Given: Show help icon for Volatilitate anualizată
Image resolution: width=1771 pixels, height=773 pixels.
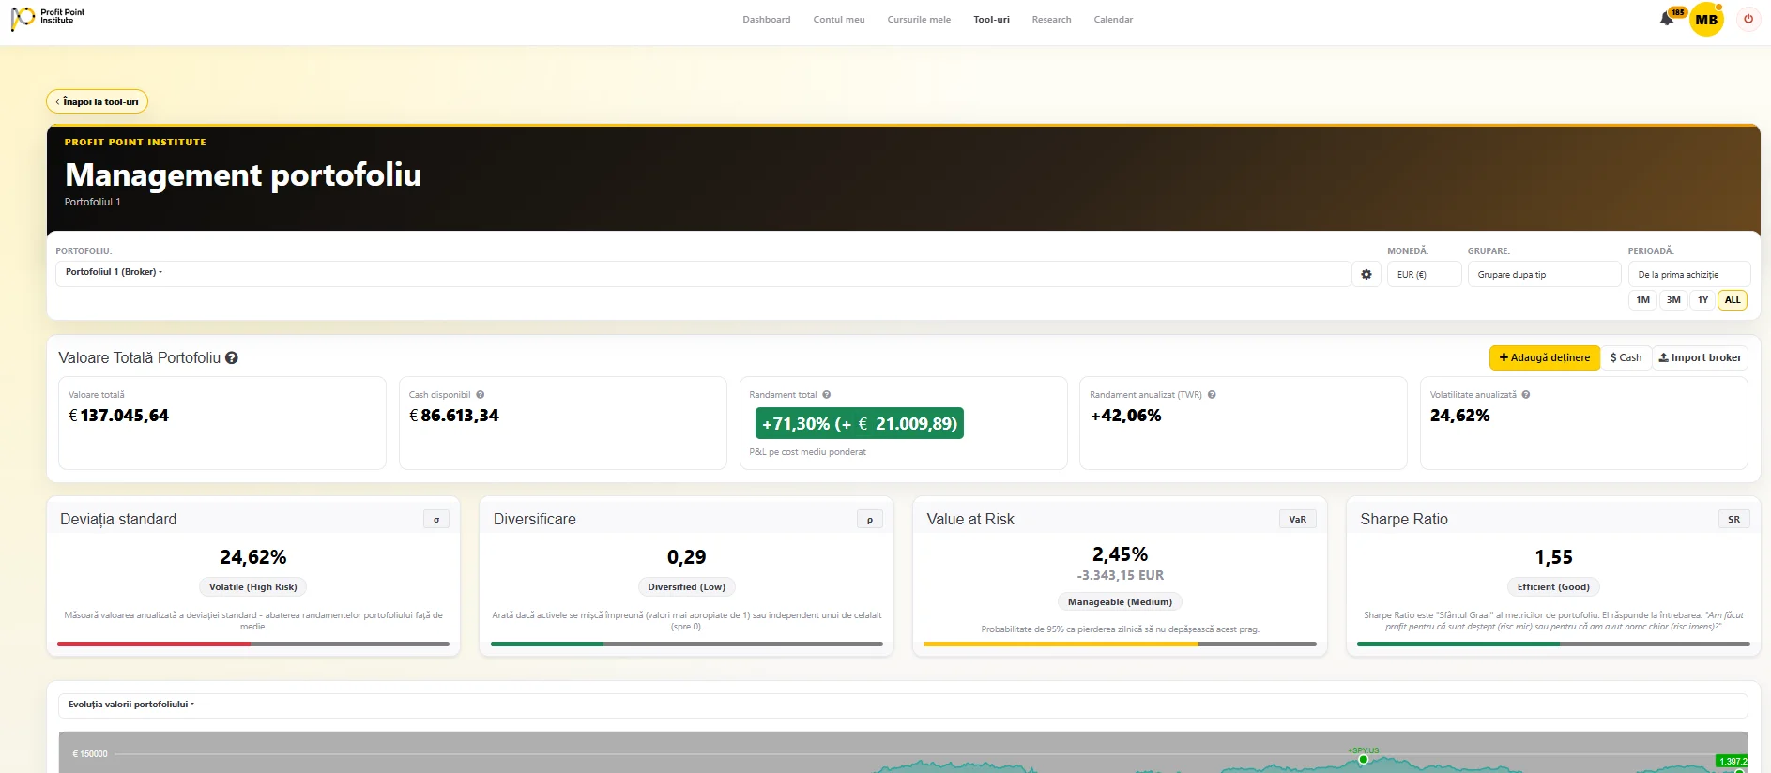Looking at the screenshot, I should coord(1526,395).
